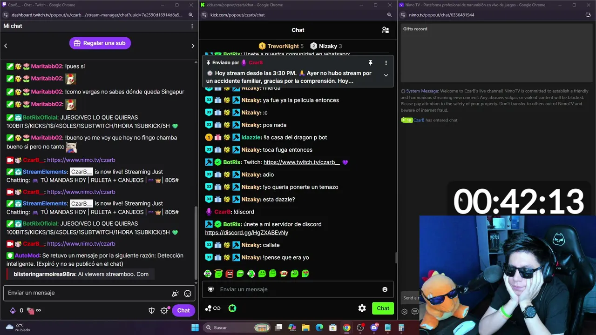Open the Windows Start menu
596x335 pixels.
pyautogui.click(x=195, y=328)
